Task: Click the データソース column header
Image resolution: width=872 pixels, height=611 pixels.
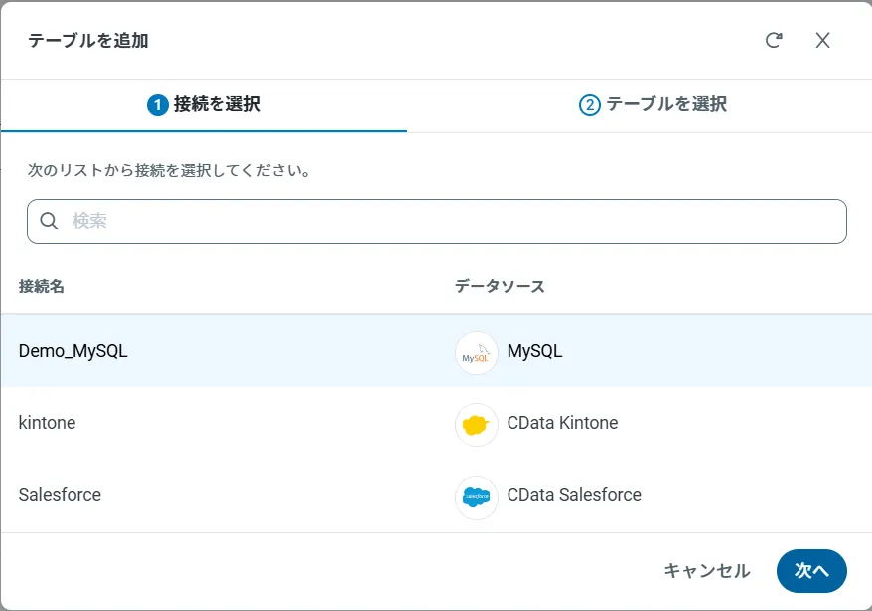Action: [500, 286]
